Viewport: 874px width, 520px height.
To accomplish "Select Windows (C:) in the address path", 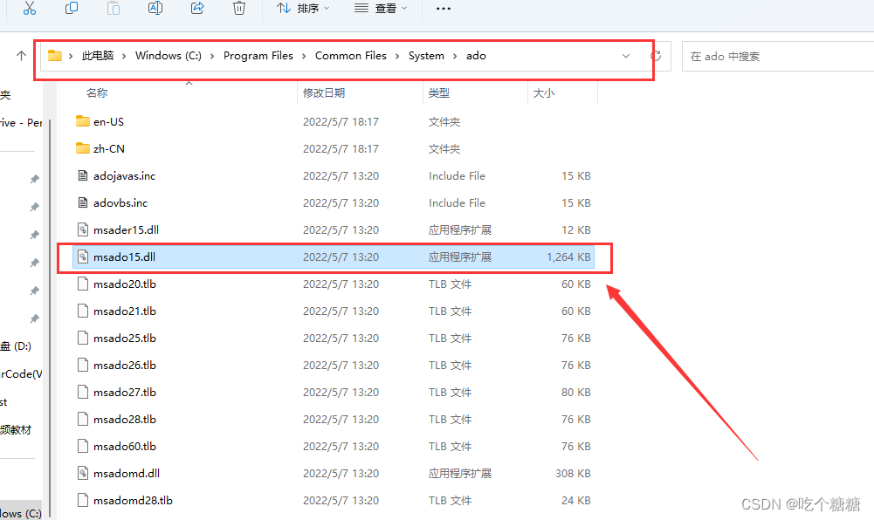I will tap(169, 56).
